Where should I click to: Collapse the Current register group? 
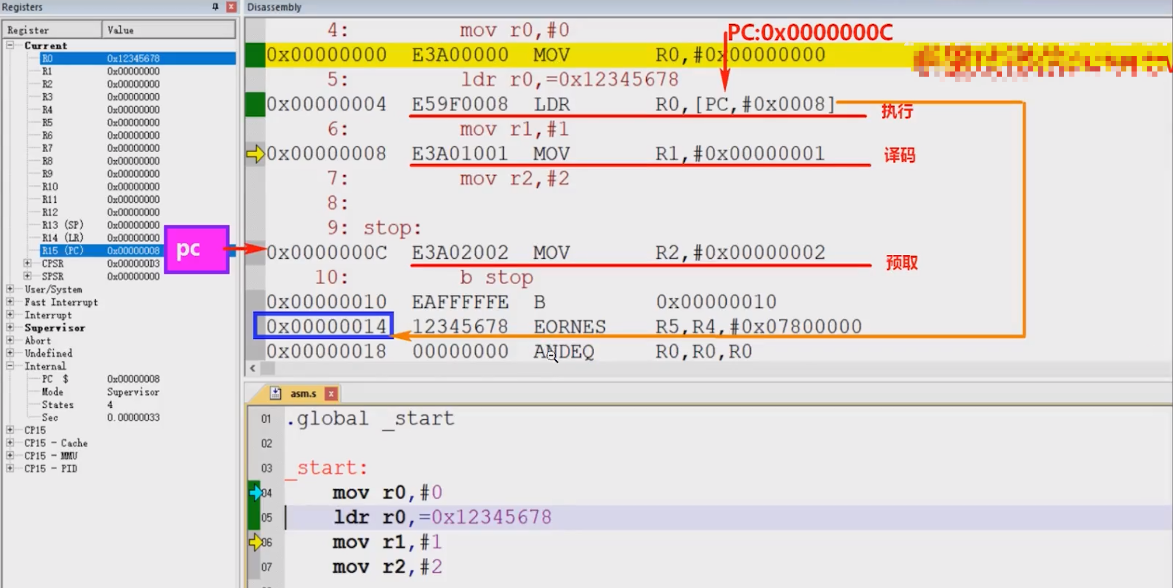(10, 46)
